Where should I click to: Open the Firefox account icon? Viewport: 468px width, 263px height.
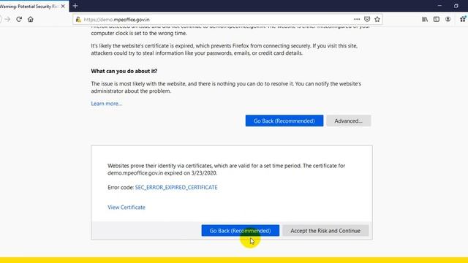448,20
